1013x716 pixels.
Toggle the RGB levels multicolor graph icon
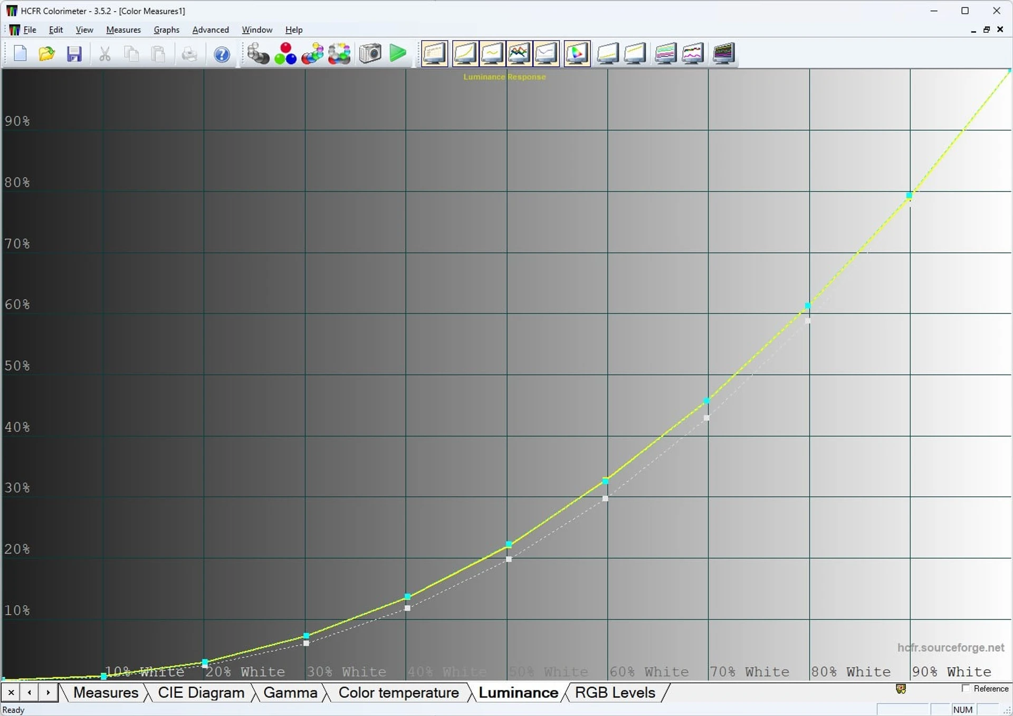(519, 53)
